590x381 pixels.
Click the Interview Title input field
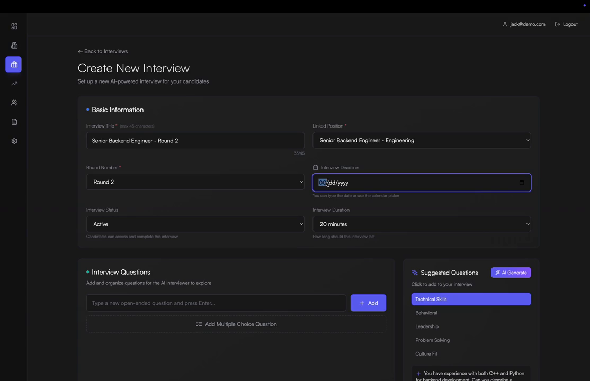(195, 141)
